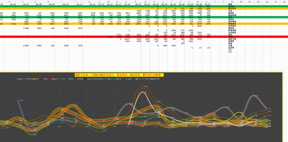The image size is (288, 142).
Task: Select column H header
Action: pos(48,2)
